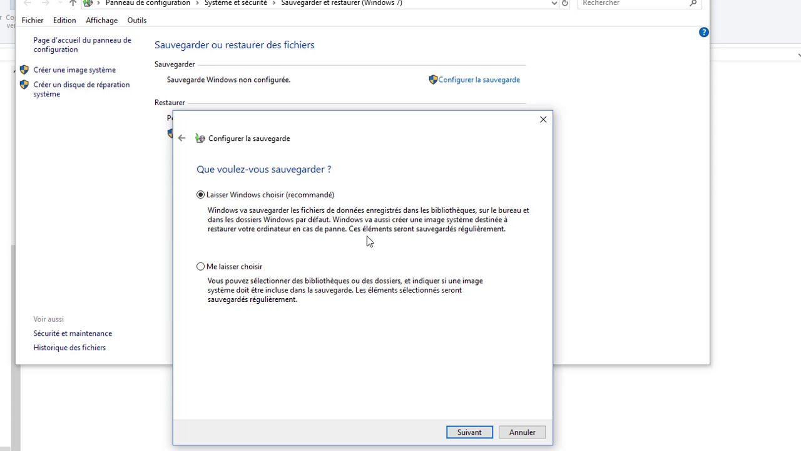Click "Panneau de configuration" in the address bar
Viewport: 801px width, 451px height.
148,3
